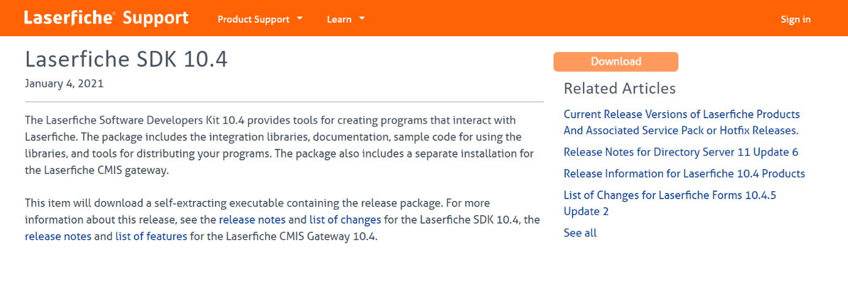Screen dimensions: 848x291
Task: Click See all related articles
Action: 580,233
